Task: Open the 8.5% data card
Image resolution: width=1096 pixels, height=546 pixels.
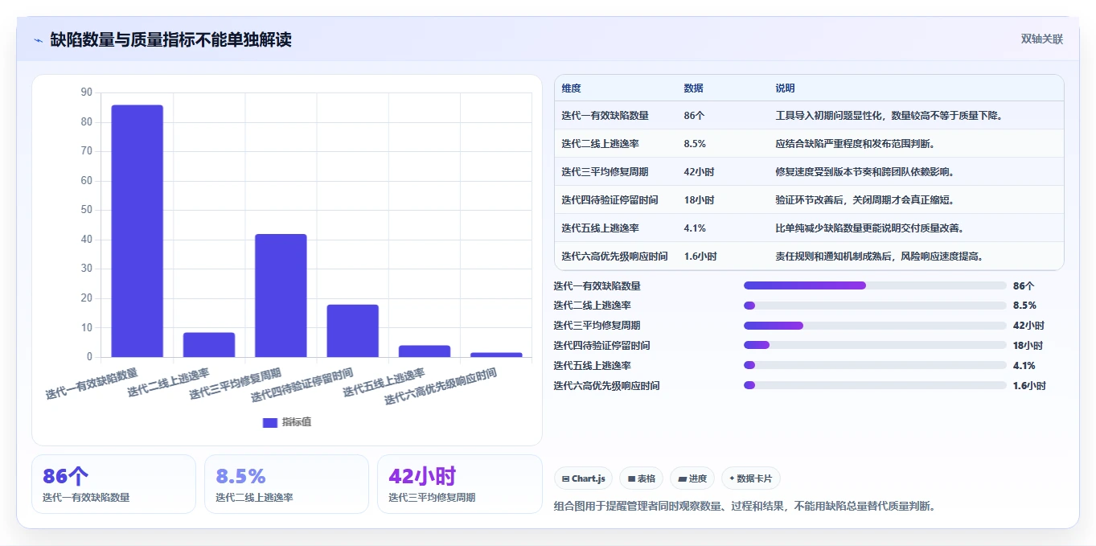Action: (x=287, y=484)
